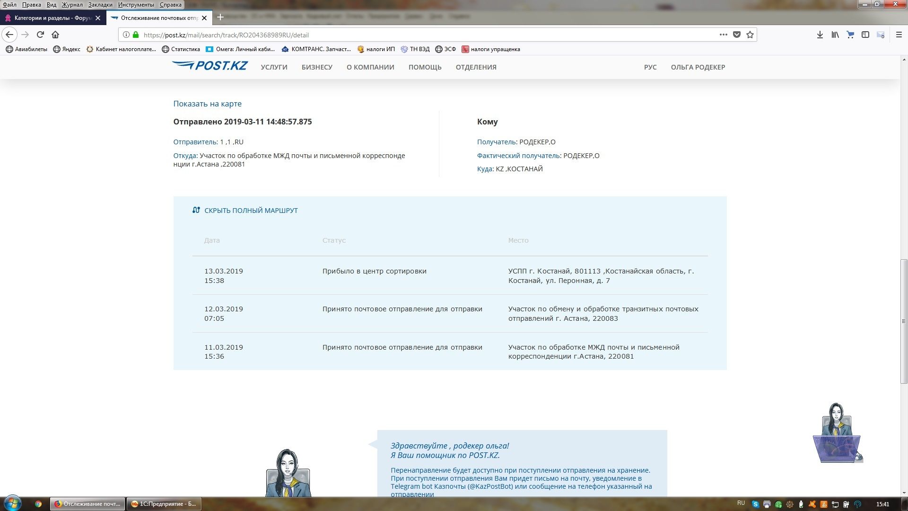Collapse route via Скрыть полный маршрут

(251, 211)
